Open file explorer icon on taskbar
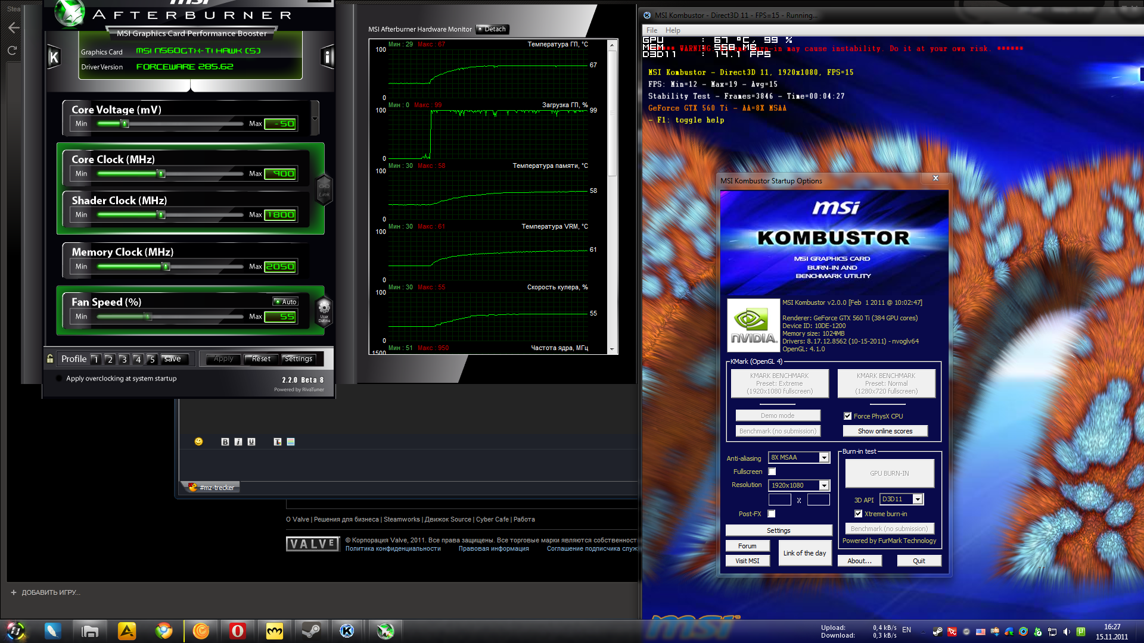Image resolution: width=1144 pixels, height=643 pixels. (x=90, y=631)
